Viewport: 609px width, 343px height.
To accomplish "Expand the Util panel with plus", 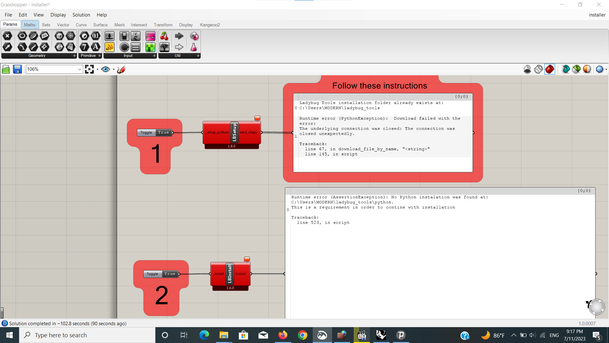I will pos(198,56).
